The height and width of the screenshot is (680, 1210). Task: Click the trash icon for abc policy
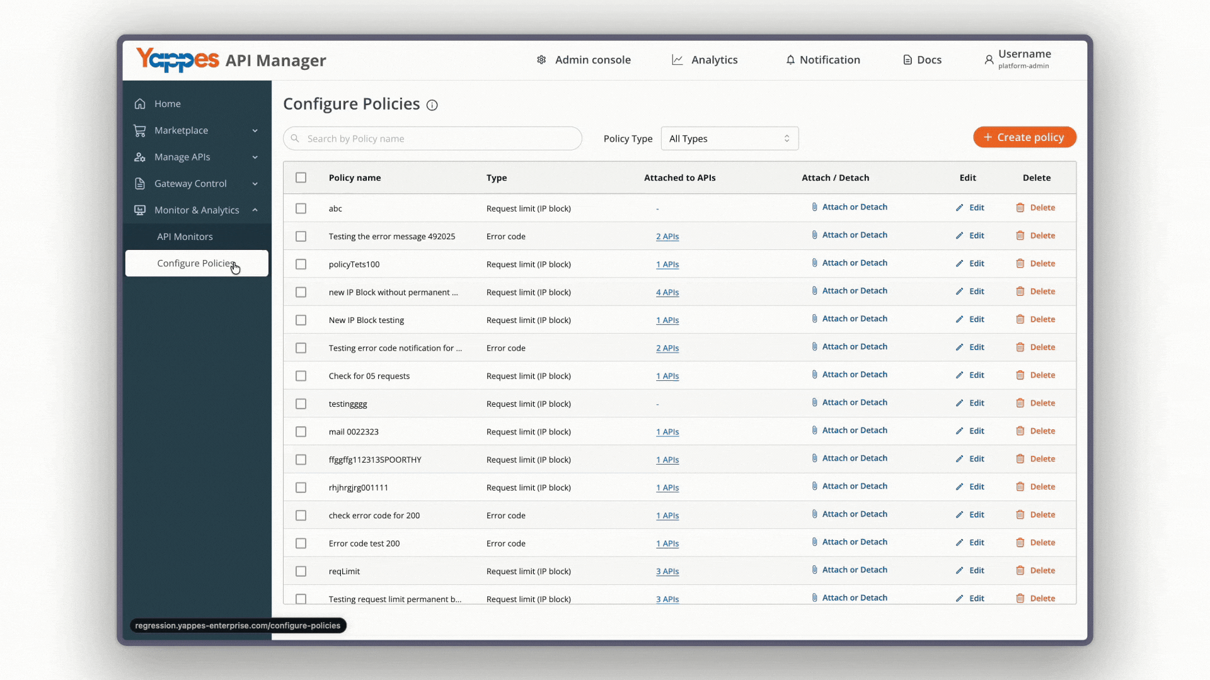point(1020,208)
